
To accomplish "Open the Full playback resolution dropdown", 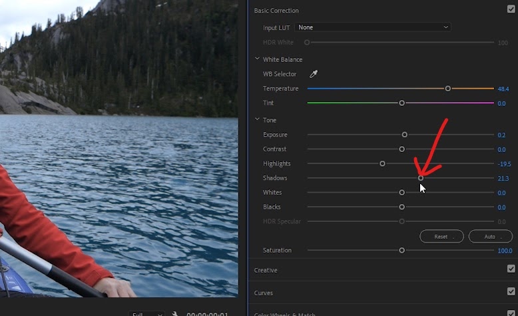I will pos(146,314).
